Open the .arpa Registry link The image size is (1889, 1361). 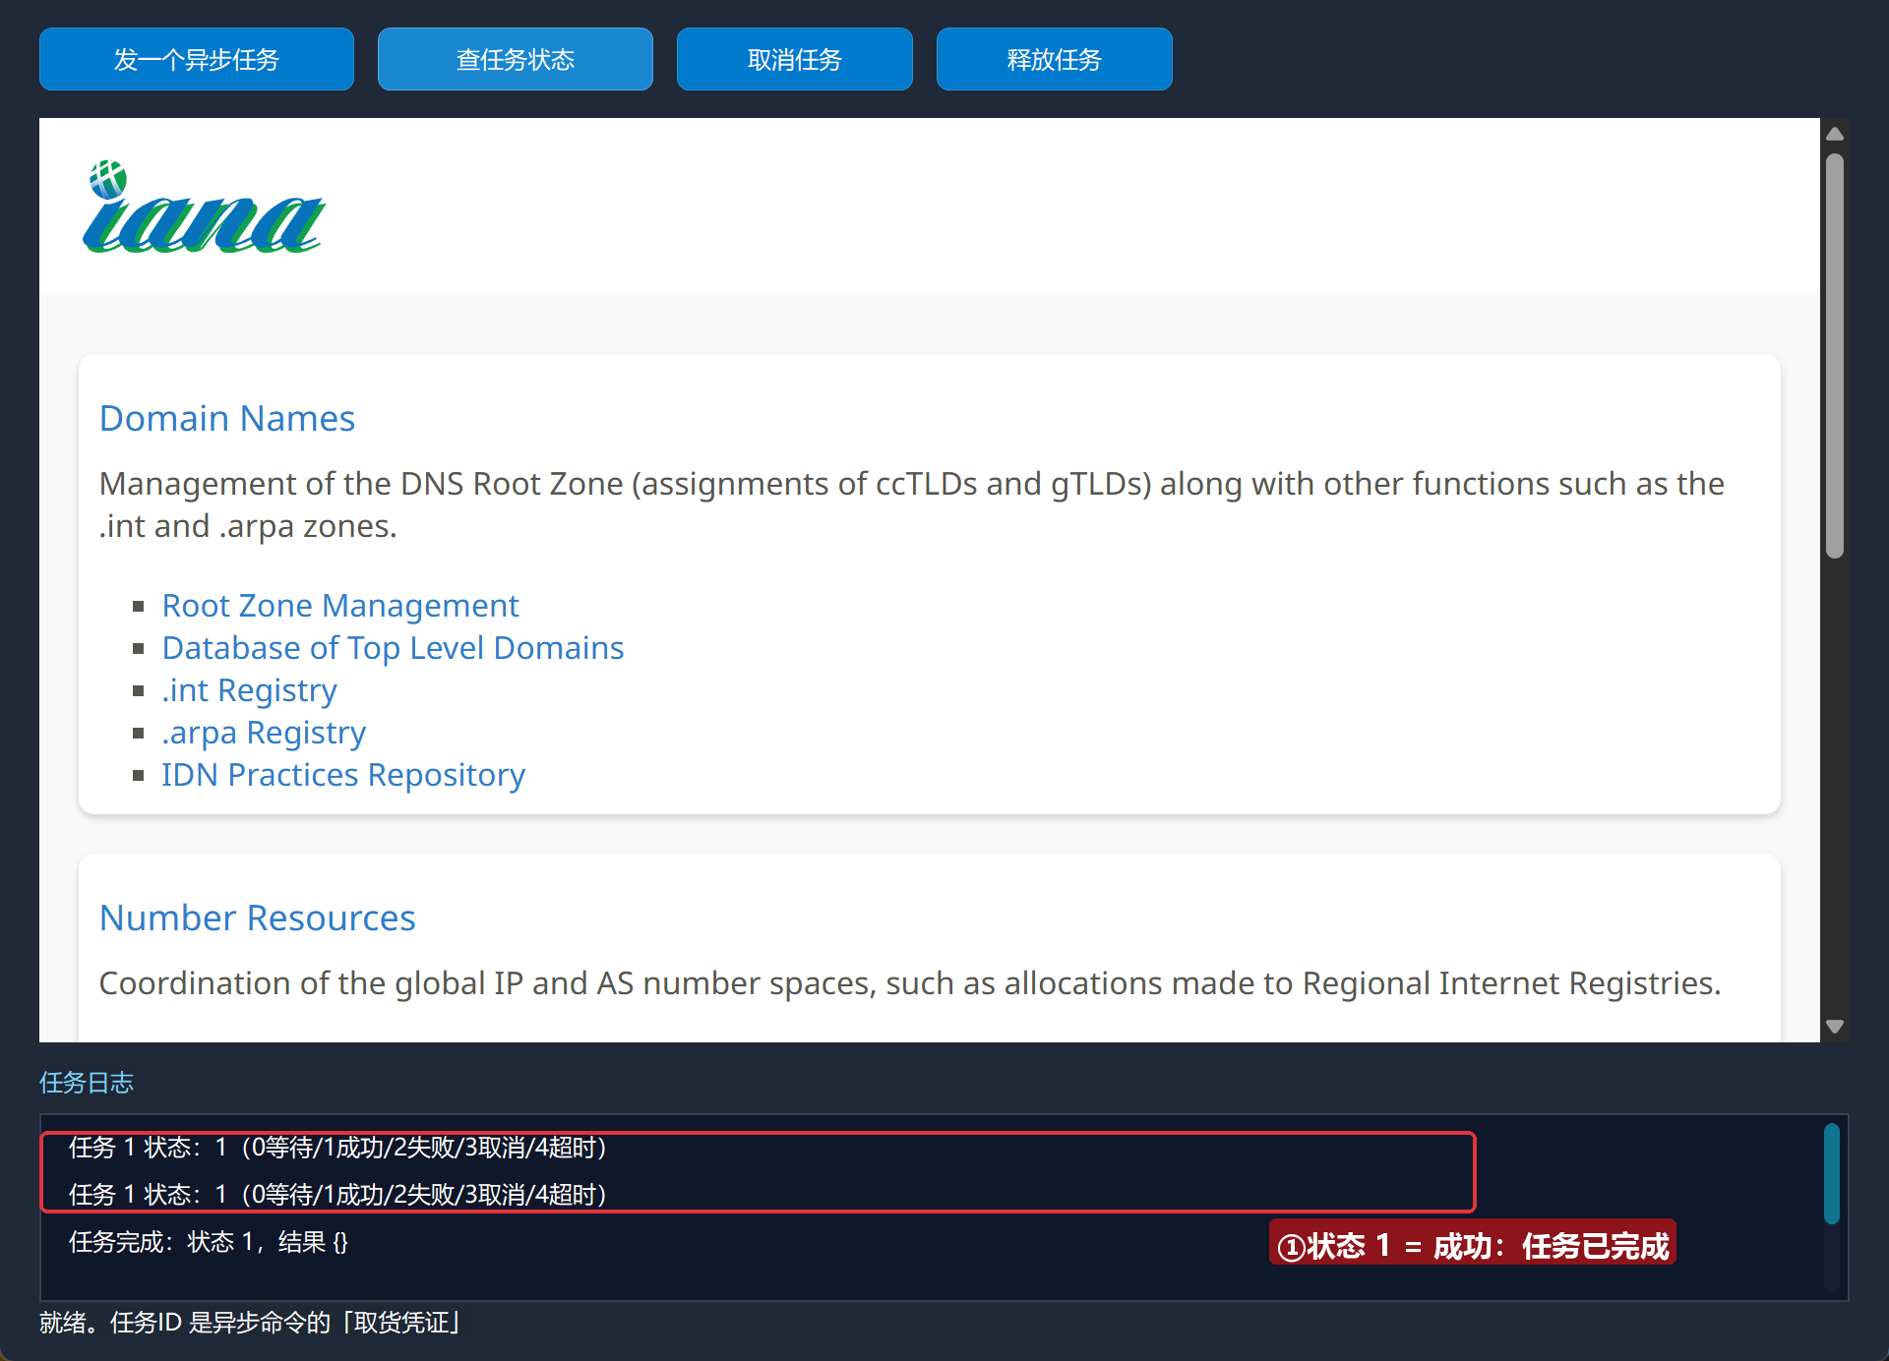tap(264, 733)
